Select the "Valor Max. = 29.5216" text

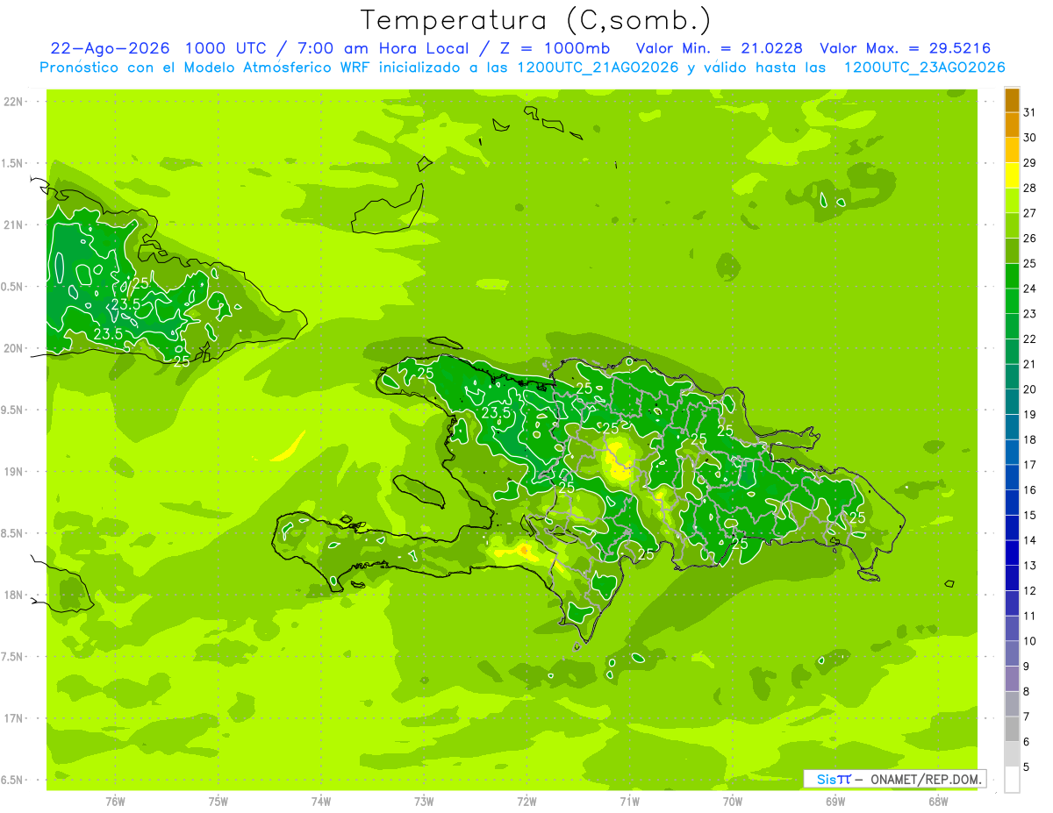click(905, 48)
